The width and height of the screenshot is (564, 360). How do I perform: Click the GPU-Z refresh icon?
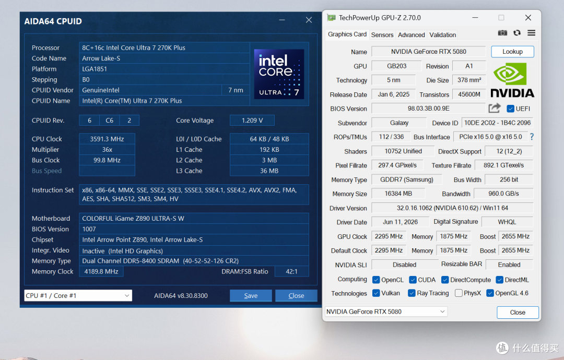tap(517, 33)
